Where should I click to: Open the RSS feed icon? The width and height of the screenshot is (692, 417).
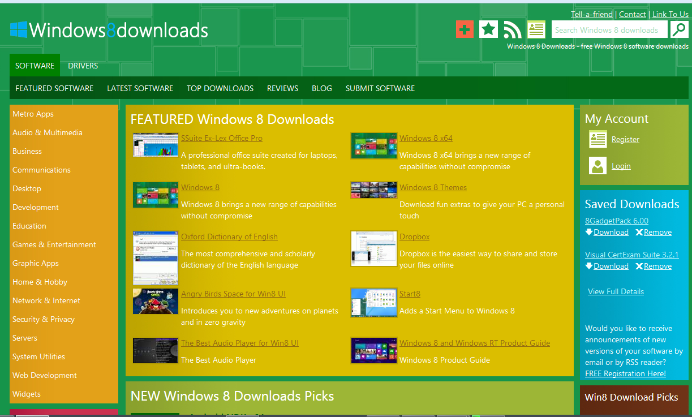[x=512, y=29]
